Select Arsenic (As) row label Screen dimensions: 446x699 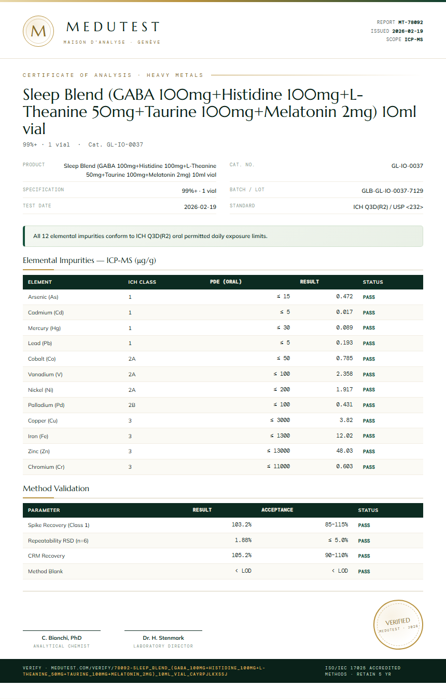pyautogui.click(x=43, y=297)
